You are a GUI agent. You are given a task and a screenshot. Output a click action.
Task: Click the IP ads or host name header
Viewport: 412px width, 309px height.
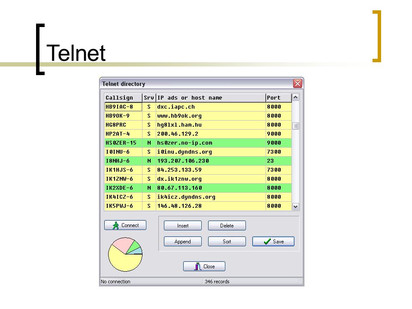211,98
